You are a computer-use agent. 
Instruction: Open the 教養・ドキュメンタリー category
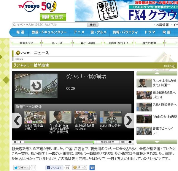pos(49,32)
